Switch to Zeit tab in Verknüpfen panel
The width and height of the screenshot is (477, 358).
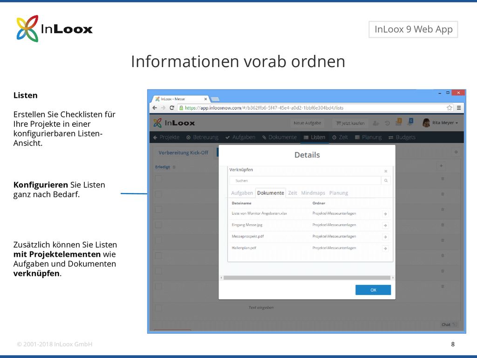coord(293,193)
